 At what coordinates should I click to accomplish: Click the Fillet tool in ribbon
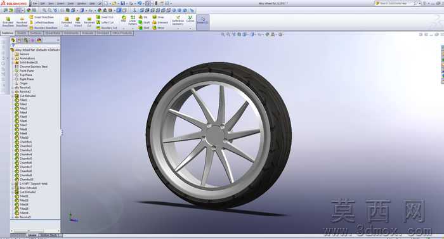click(x=124, y=19)
